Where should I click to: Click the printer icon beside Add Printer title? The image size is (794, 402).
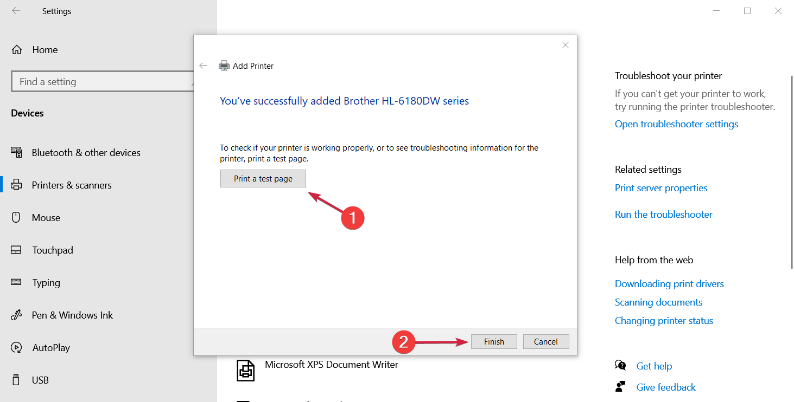pos(224,66)
